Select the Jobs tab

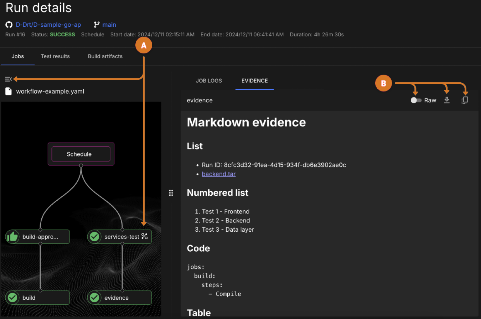coord(18,56)
